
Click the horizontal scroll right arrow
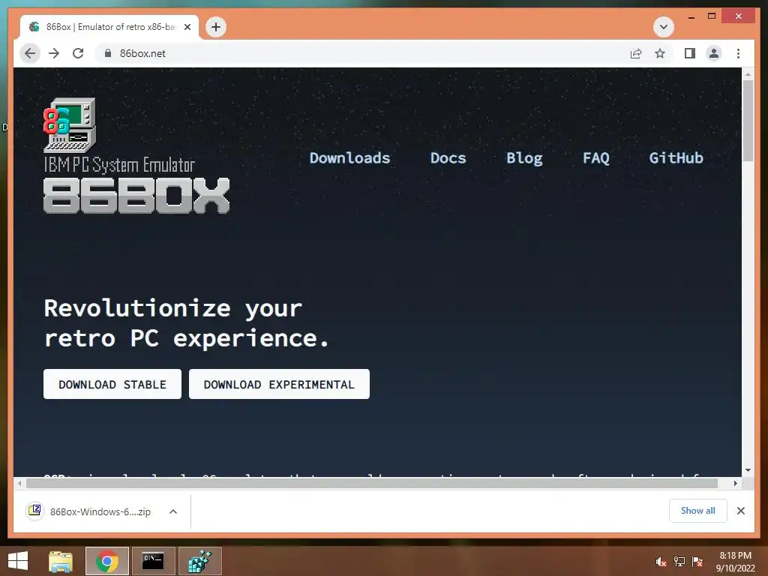click(x=736, y=484)
